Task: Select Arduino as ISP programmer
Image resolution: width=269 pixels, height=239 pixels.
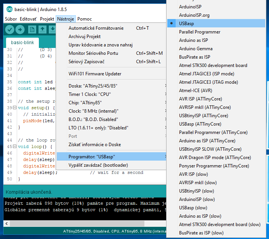Action: coord(216,40)
